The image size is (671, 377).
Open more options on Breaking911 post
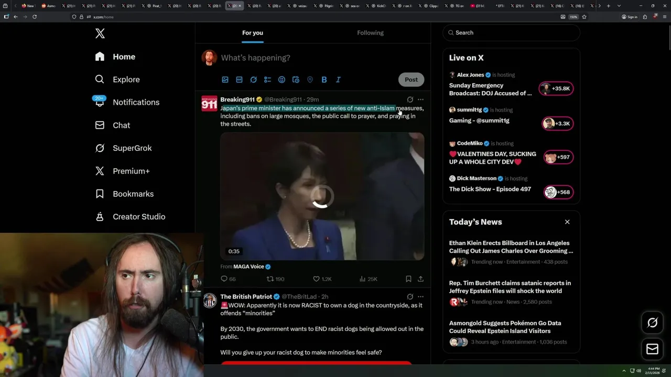coord(420,99)
